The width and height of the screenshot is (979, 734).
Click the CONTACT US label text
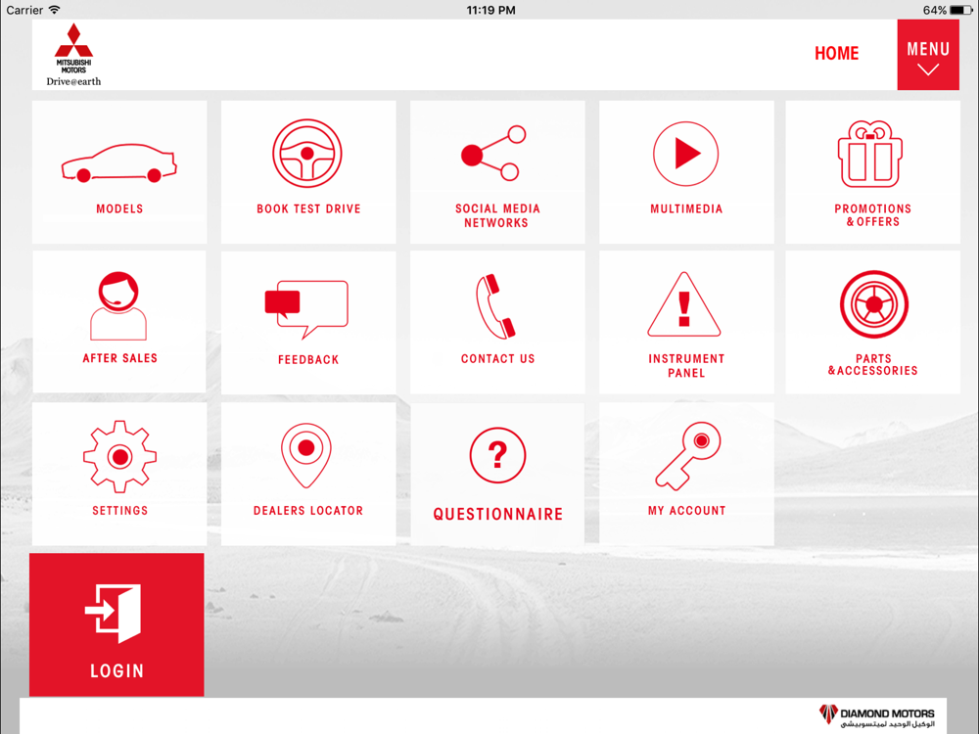pos(497,359)
